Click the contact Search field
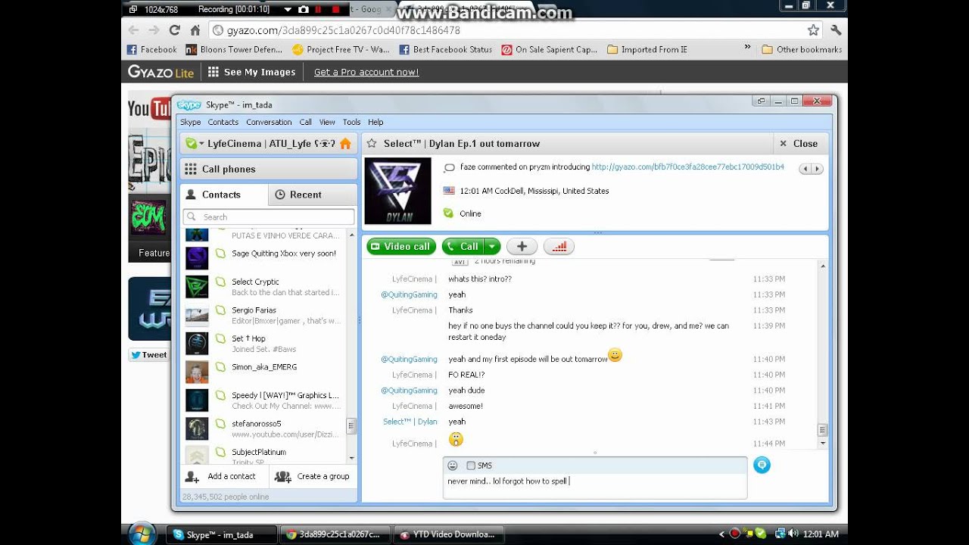The height and width of the screenshot is (545, 969). tap(269, 217)
